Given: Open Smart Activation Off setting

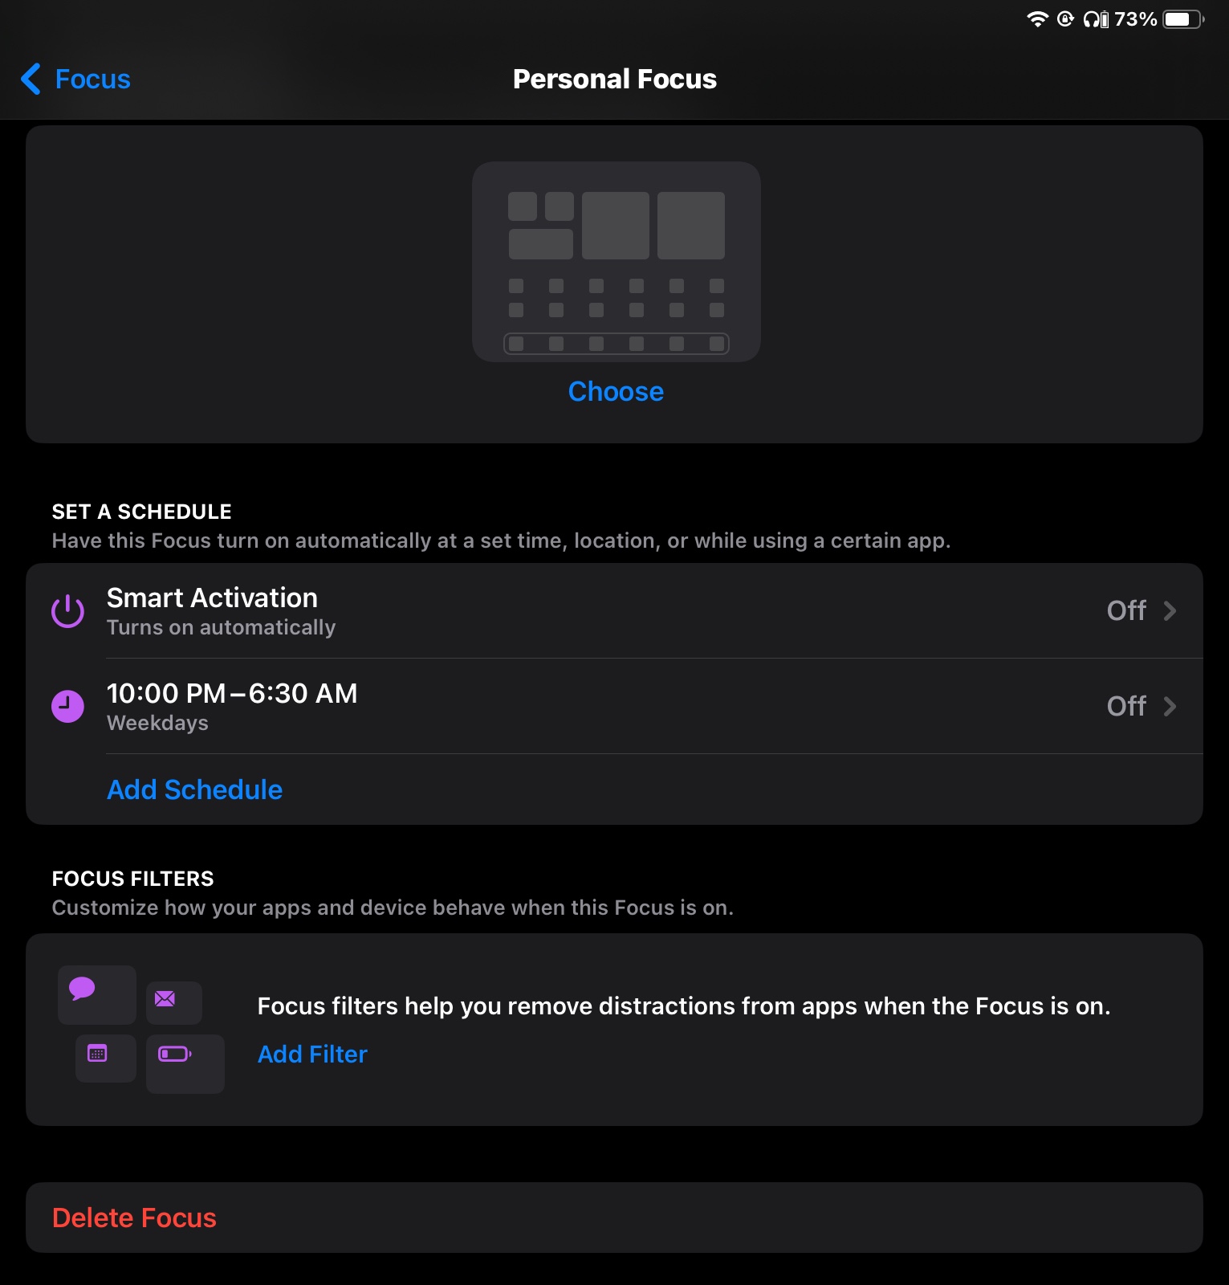Looking at the screenshot, I should (x=1126, y=611).
